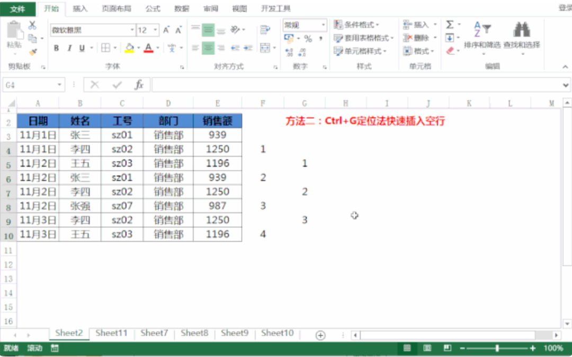Click Insert Function fx icon
Screen dimensions: 572x357
139,85
